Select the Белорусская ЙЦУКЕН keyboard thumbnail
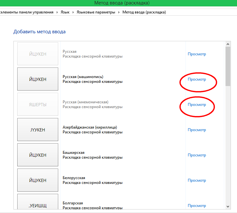Screen dimensions: 237x213 pyautogui.click(x=38, y=180)
